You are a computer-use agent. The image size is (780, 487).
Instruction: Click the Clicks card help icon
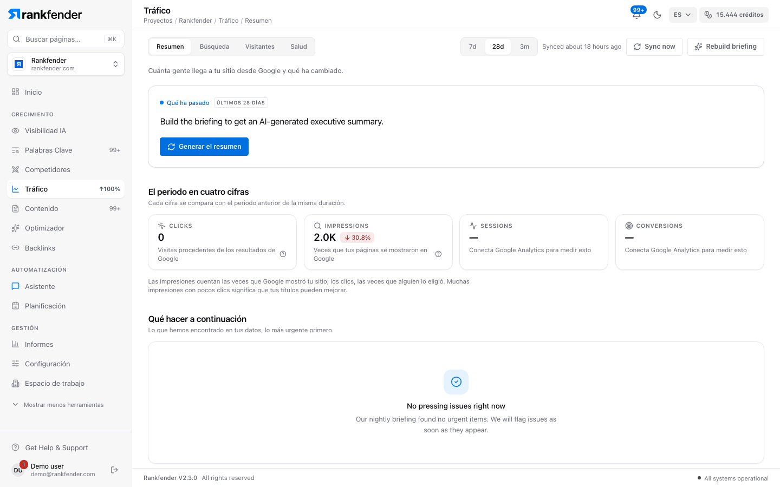[283, 254]
